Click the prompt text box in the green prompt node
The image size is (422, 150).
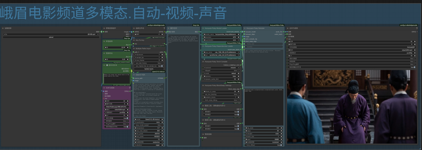116,79
